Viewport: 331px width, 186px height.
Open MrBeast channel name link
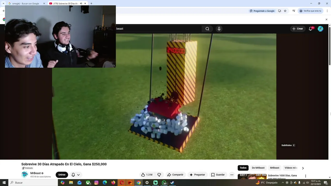[35, 173]
